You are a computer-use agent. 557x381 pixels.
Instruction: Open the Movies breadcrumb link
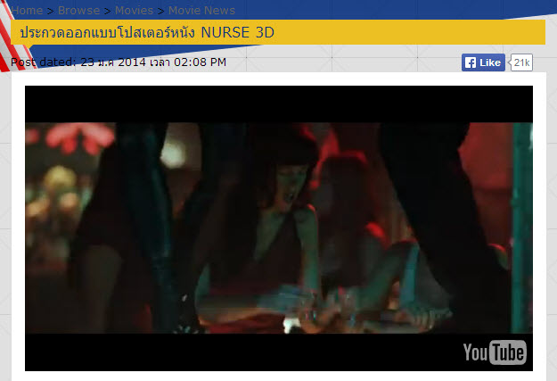tap(134, 11)
